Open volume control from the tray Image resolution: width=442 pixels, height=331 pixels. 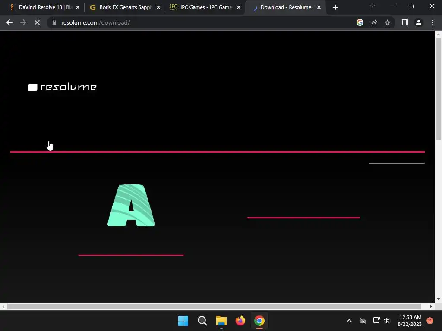coord(387,321)
